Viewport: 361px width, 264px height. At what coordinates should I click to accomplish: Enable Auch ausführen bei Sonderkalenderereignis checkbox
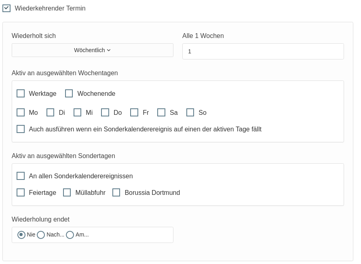coord(21,129)
